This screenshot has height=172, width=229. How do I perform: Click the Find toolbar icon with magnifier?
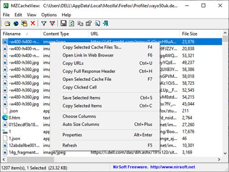click(x=98, y=24)
